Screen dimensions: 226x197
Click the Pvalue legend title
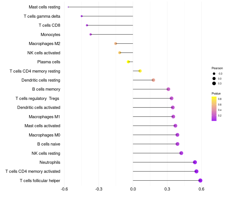(216, 93)
